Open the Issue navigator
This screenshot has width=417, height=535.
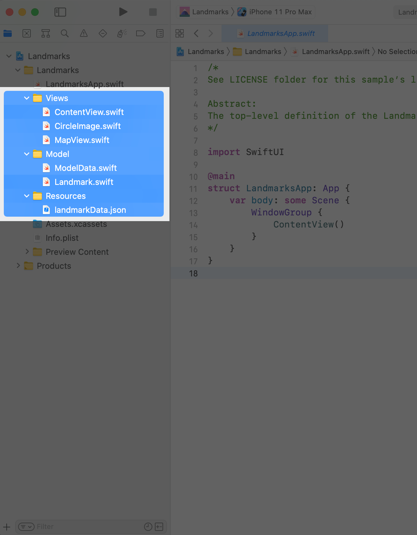(x=84, y=33)
